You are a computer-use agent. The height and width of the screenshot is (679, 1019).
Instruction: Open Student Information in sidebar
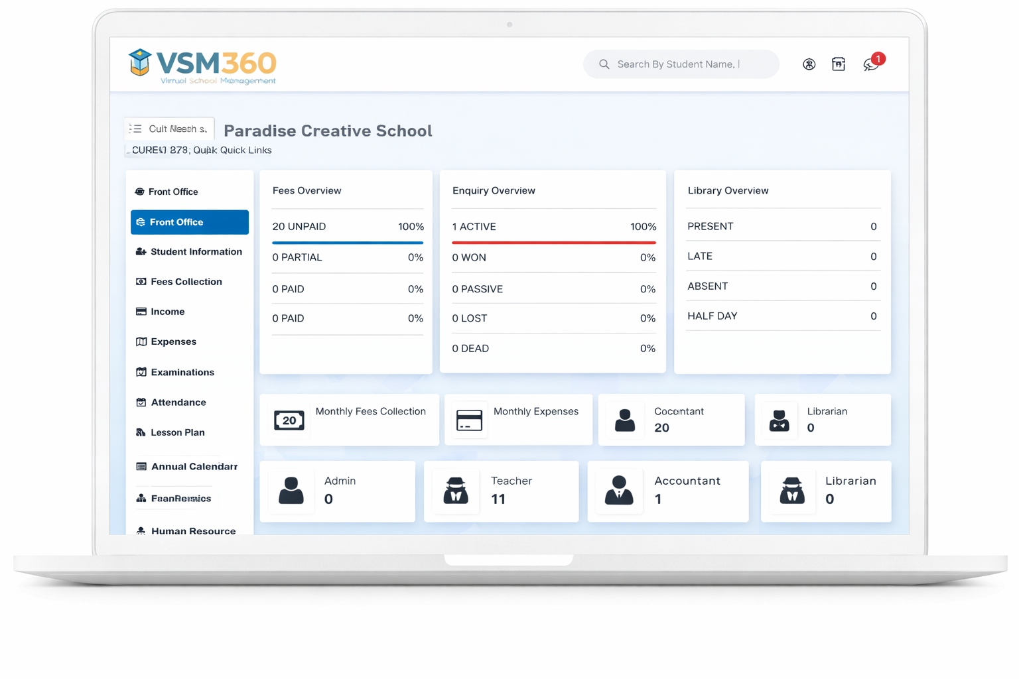[196, 252]
